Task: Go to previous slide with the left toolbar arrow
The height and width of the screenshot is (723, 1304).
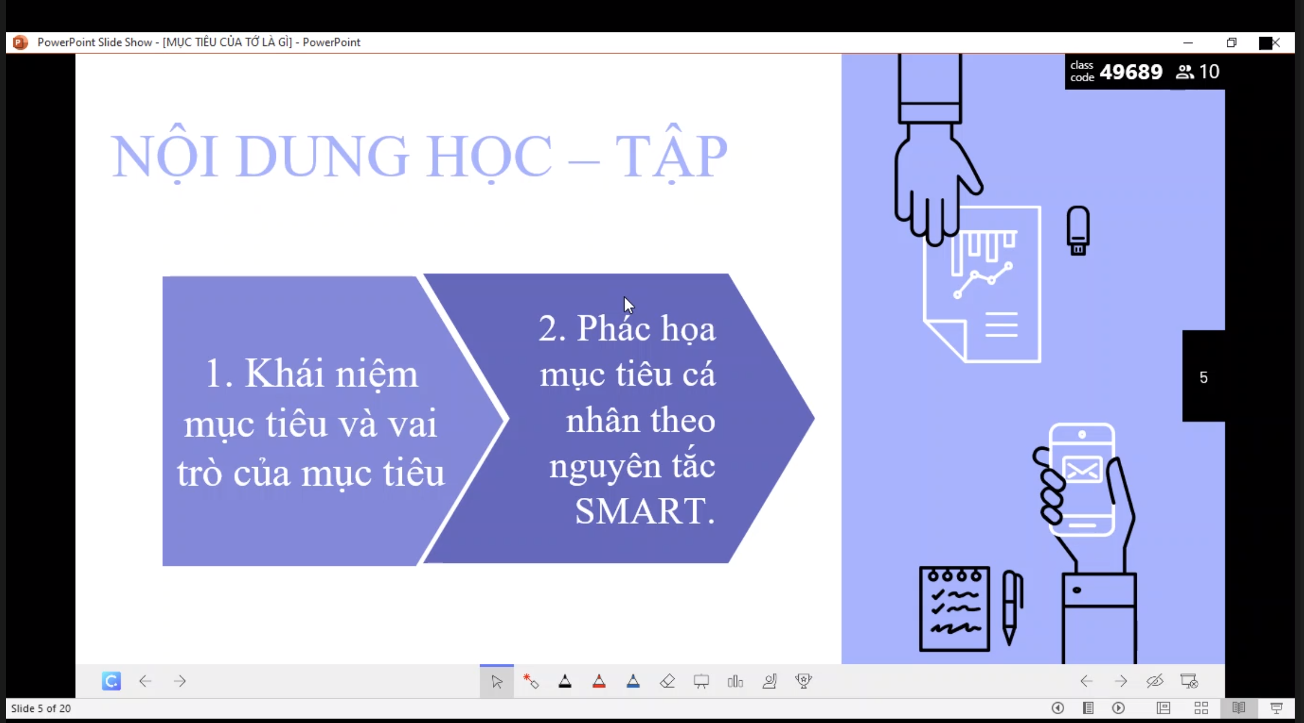Action: 145,681
